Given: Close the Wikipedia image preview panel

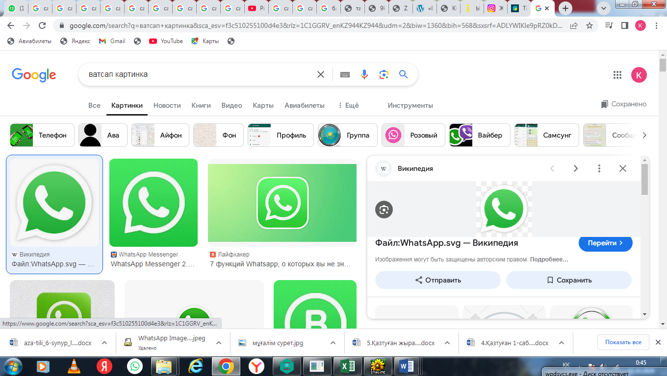Looking at the screenshot, I should (623, 168).
